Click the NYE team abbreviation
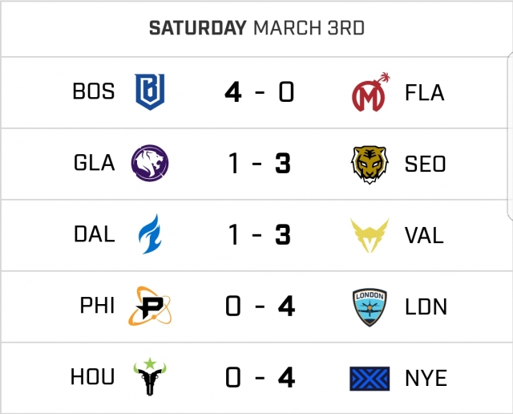Viewport: 513px width, 414px height. [426, 378]
